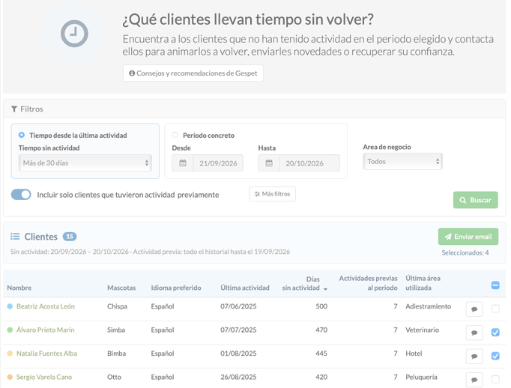Open Natalia Fuentes Alba client link
Viewport: 511px width, 388px height.
click(46, 354)
